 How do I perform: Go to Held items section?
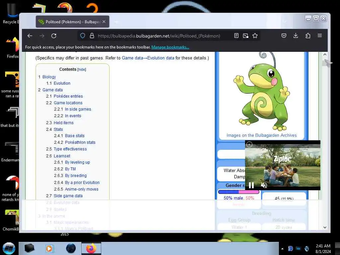click(63, 123)
